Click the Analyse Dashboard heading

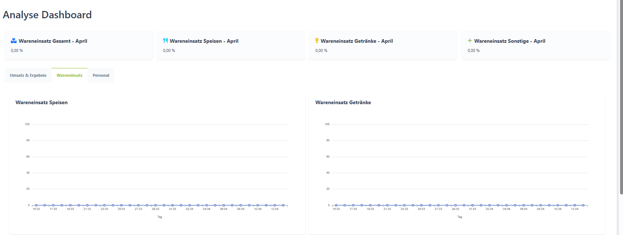point(47,15)
